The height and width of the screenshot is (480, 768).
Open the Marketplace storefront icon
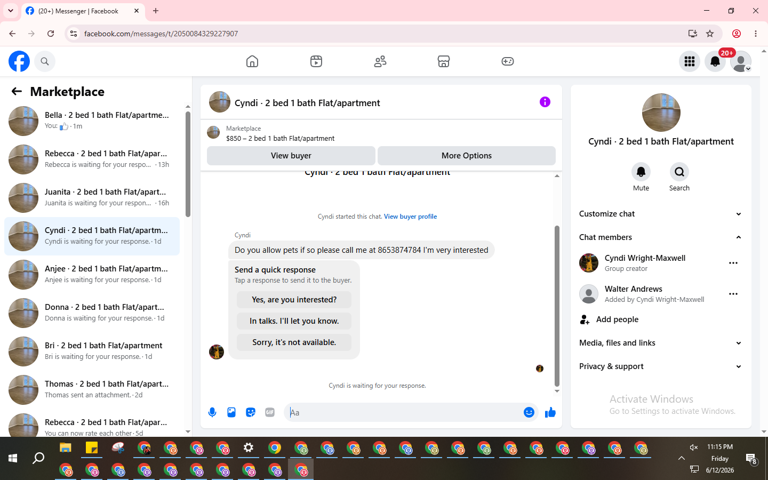pyautogui.click(x=444, y=61)
